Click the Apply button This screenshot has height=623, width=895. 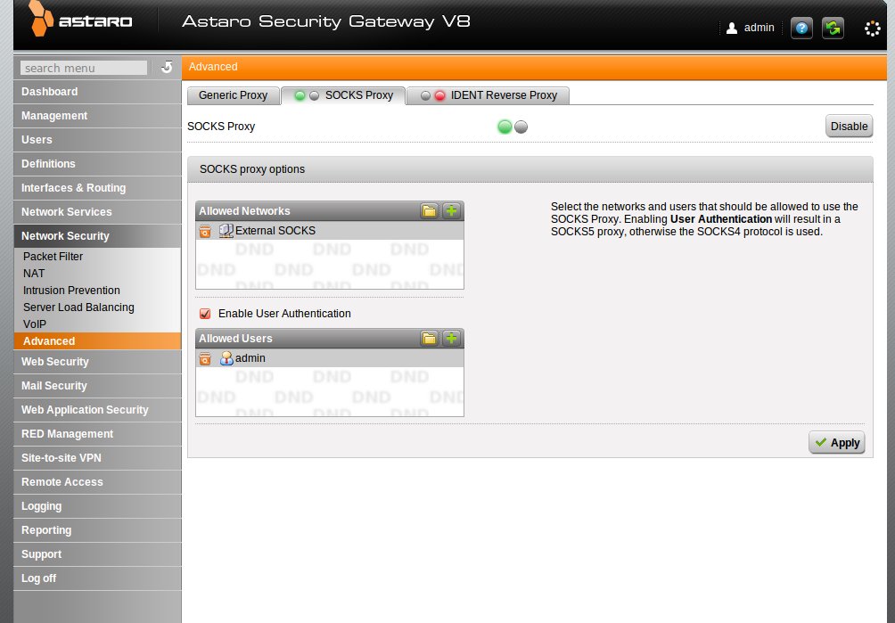[837, 443]
